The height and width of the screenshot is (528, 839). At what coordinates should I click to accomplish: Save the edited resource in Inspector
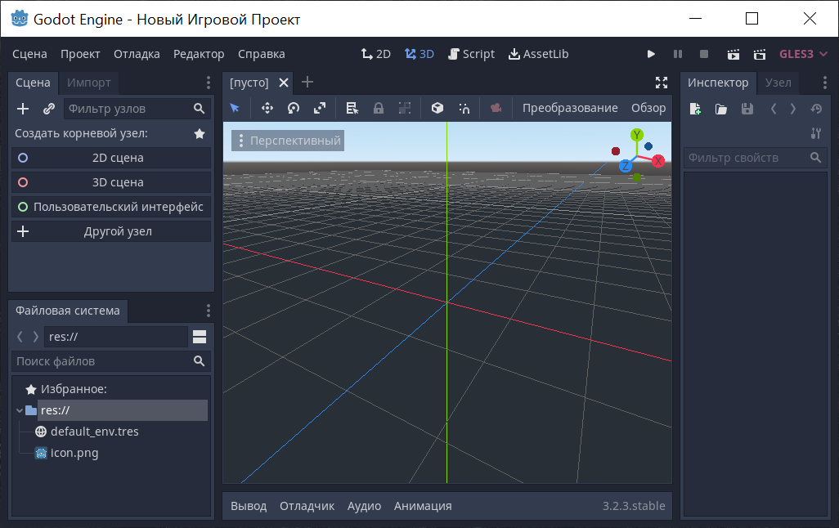pyautogui.click(x=747, y=109)
